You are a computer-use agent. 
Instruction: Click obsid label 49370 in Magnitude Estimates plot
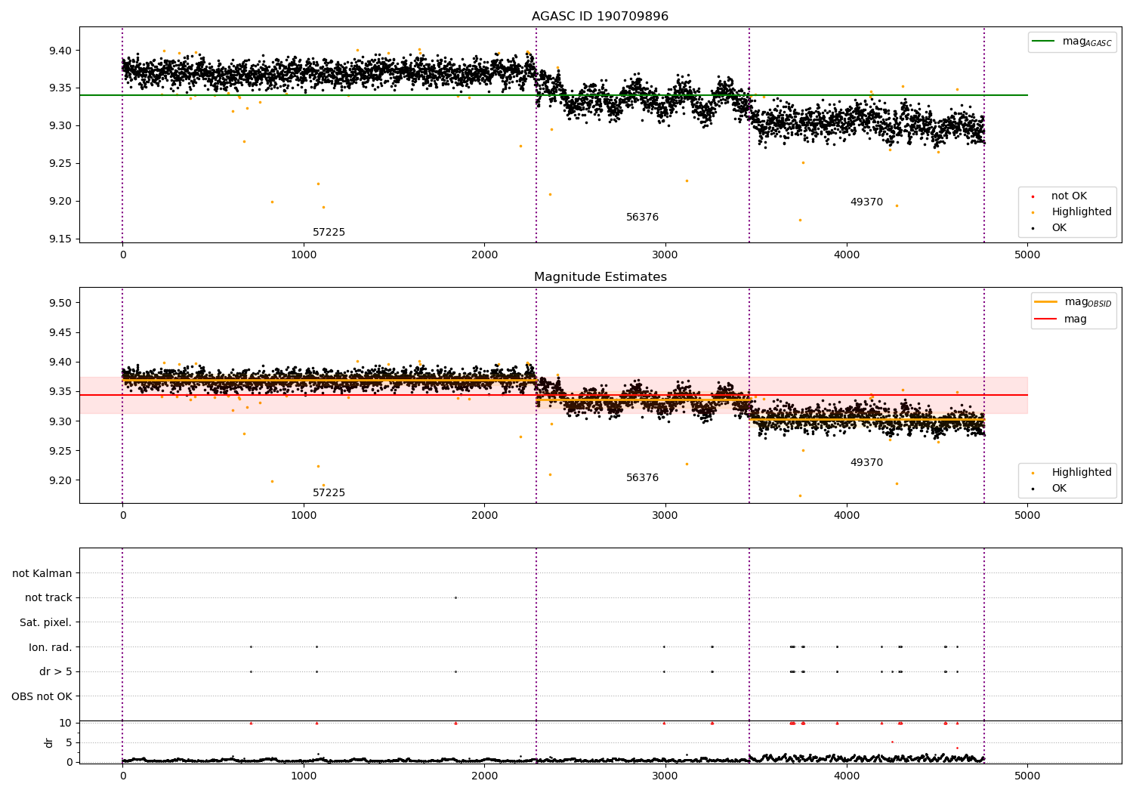point(866,463)
